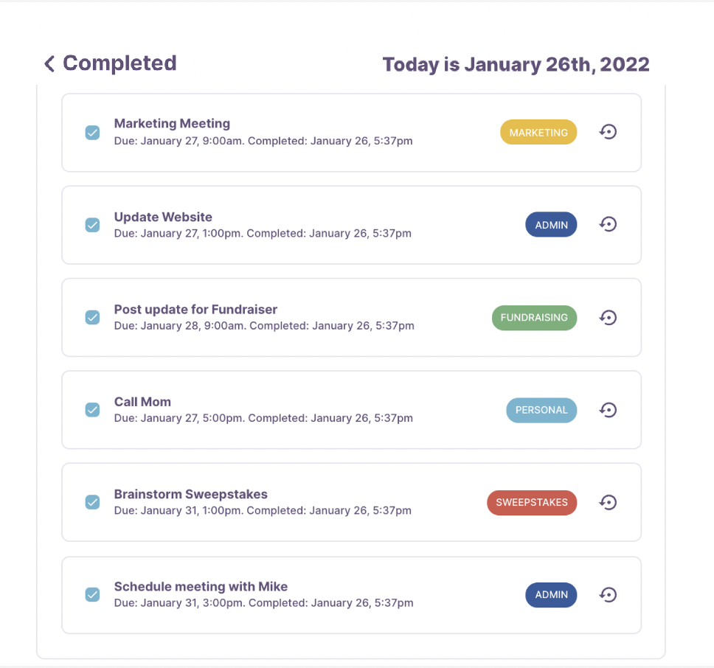Image resolution: width=714 pixels, height=668 pixels.
Task: Uncheck Post update for Fundraiser checkbox
Action: [x=92, y=317]
